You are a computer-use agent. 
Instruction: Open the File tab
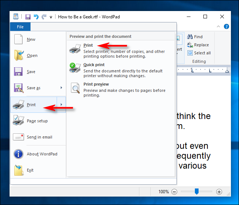click(x=20, y=27)
